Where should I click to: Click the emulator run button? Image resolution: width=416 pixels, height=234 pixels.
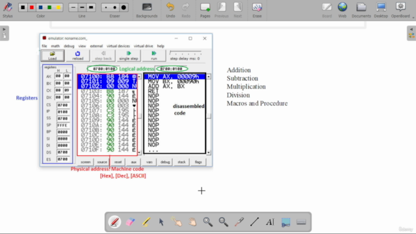[154, 55]
